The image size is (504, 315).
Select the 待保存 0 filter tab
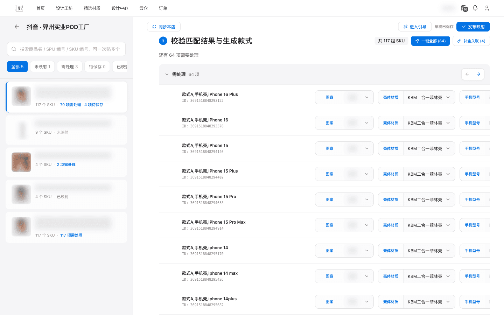click(97, 66)
